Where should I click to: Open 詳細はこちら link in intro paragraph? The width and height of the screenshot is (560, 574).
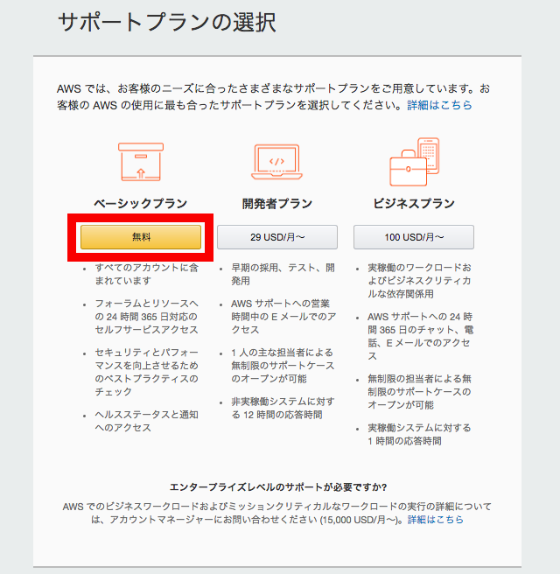(439, 105)
